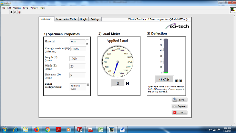Image resolution: width=236 pixels, height=133 pixels.
Task: Switch to the Settings tab
Action: [x=95, y=19]
